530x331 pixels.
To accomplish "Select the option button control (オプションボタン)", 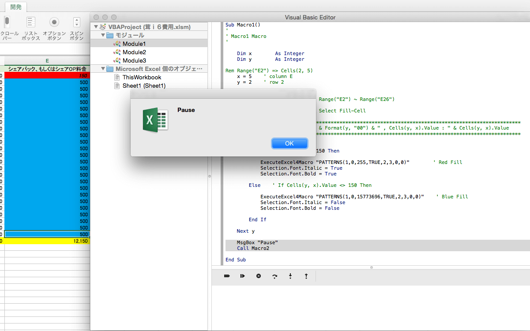I will click(x=54, y=22).
